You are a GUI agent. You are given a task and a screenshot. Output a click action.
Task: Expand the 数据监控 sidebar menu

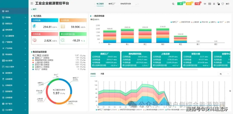pyautogui.click(x=14, y=23)
